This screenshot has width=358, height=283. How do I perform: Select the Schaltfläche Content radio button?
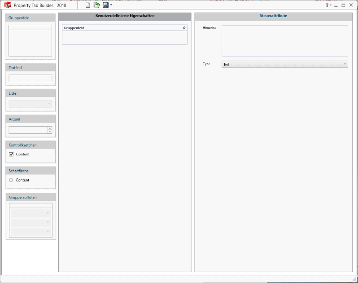[11, 180]
